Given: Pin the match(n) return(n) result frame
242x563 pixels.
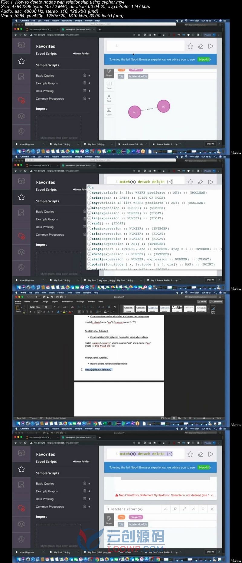Looking at the screenshot, I should tap(175, 509).
